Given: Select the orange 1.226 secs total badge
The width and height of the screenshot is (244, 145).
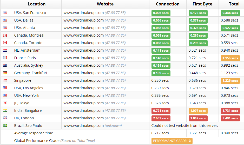Looking at the screenshot, I should click(x=230, y=81).
